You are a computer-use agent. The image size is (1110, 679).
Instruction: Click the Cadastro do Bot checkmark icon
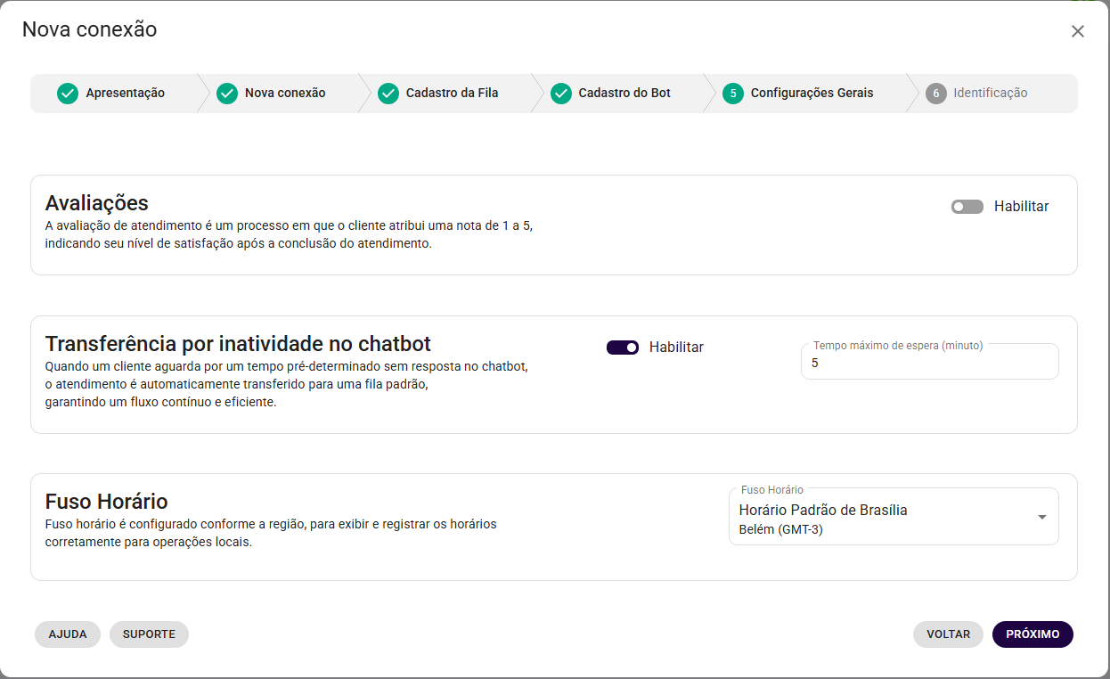point(560,94)
